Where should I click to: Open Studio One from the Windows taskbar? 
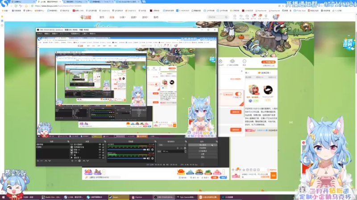coord(51,197)
